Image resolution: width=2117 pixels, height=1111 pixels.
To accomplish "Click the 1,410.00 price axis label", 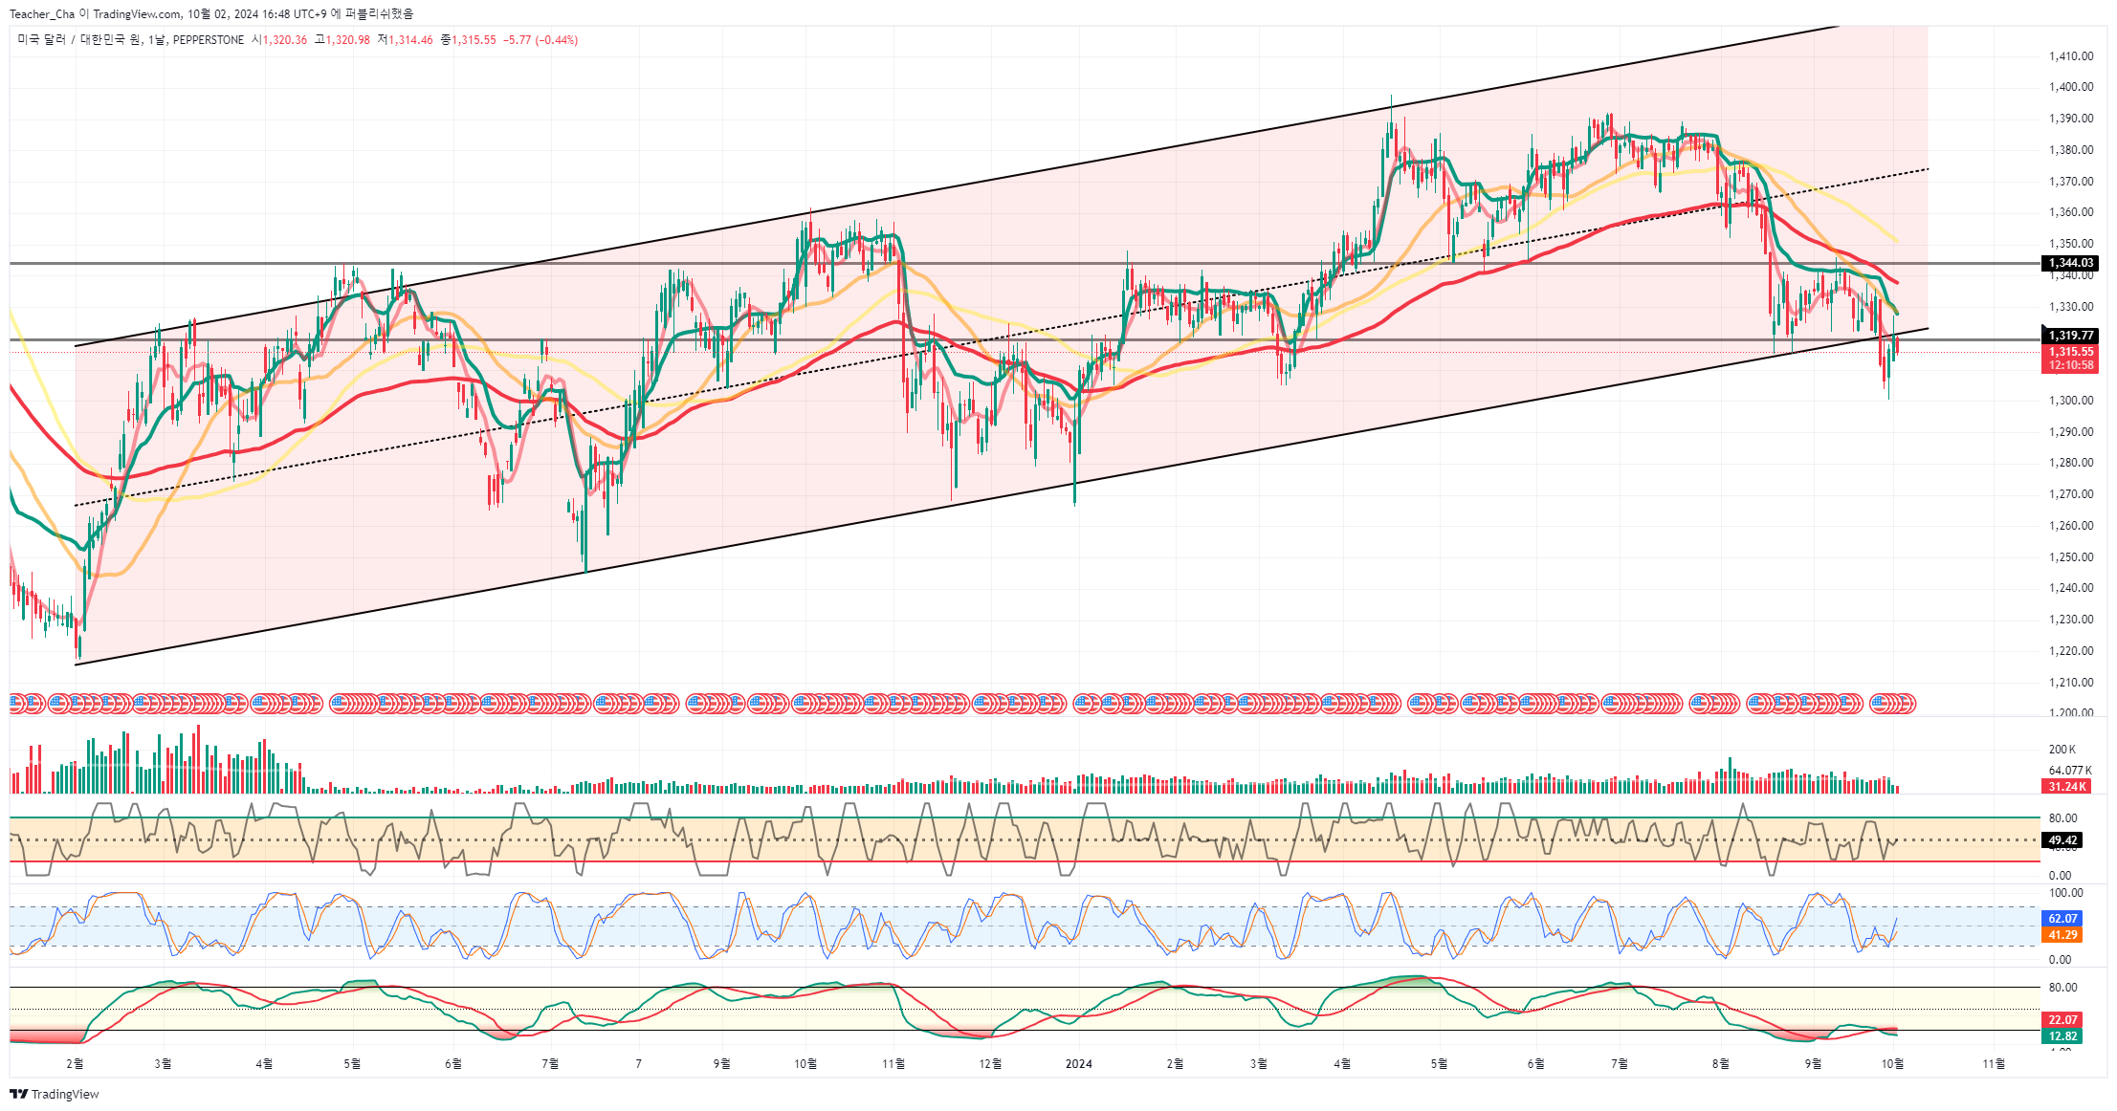I will [2071, 56].
